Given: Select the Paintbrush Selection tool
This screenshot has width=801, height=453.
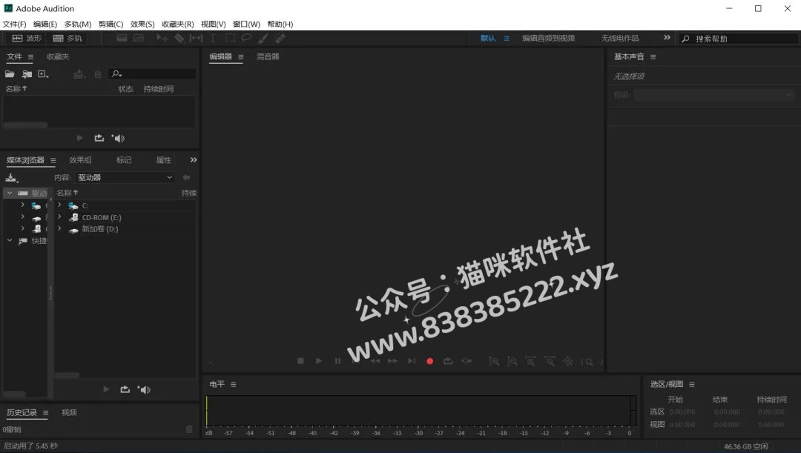Looking at the screenshot, I should [x=263, y=39].
